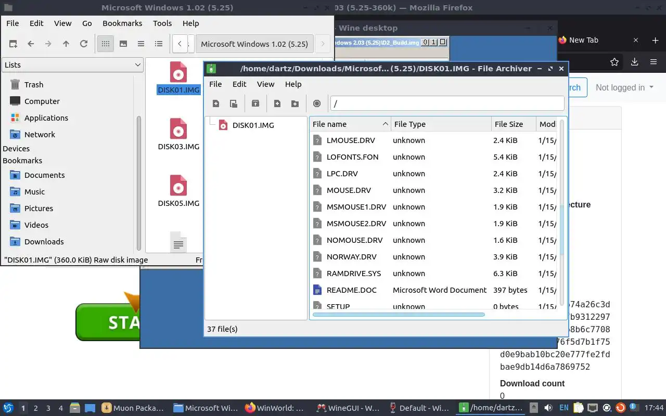The image size is (666, 416).
Task: Click the Open archive toolbar icon
Action: (x=234, y=103)
